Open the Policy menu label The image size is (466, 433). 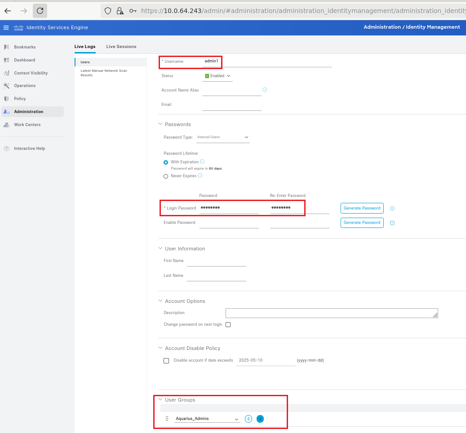click(20, 99)
